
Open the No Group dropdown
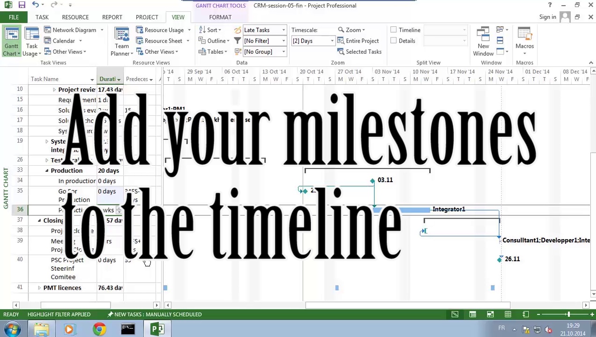tap(283, 52)
